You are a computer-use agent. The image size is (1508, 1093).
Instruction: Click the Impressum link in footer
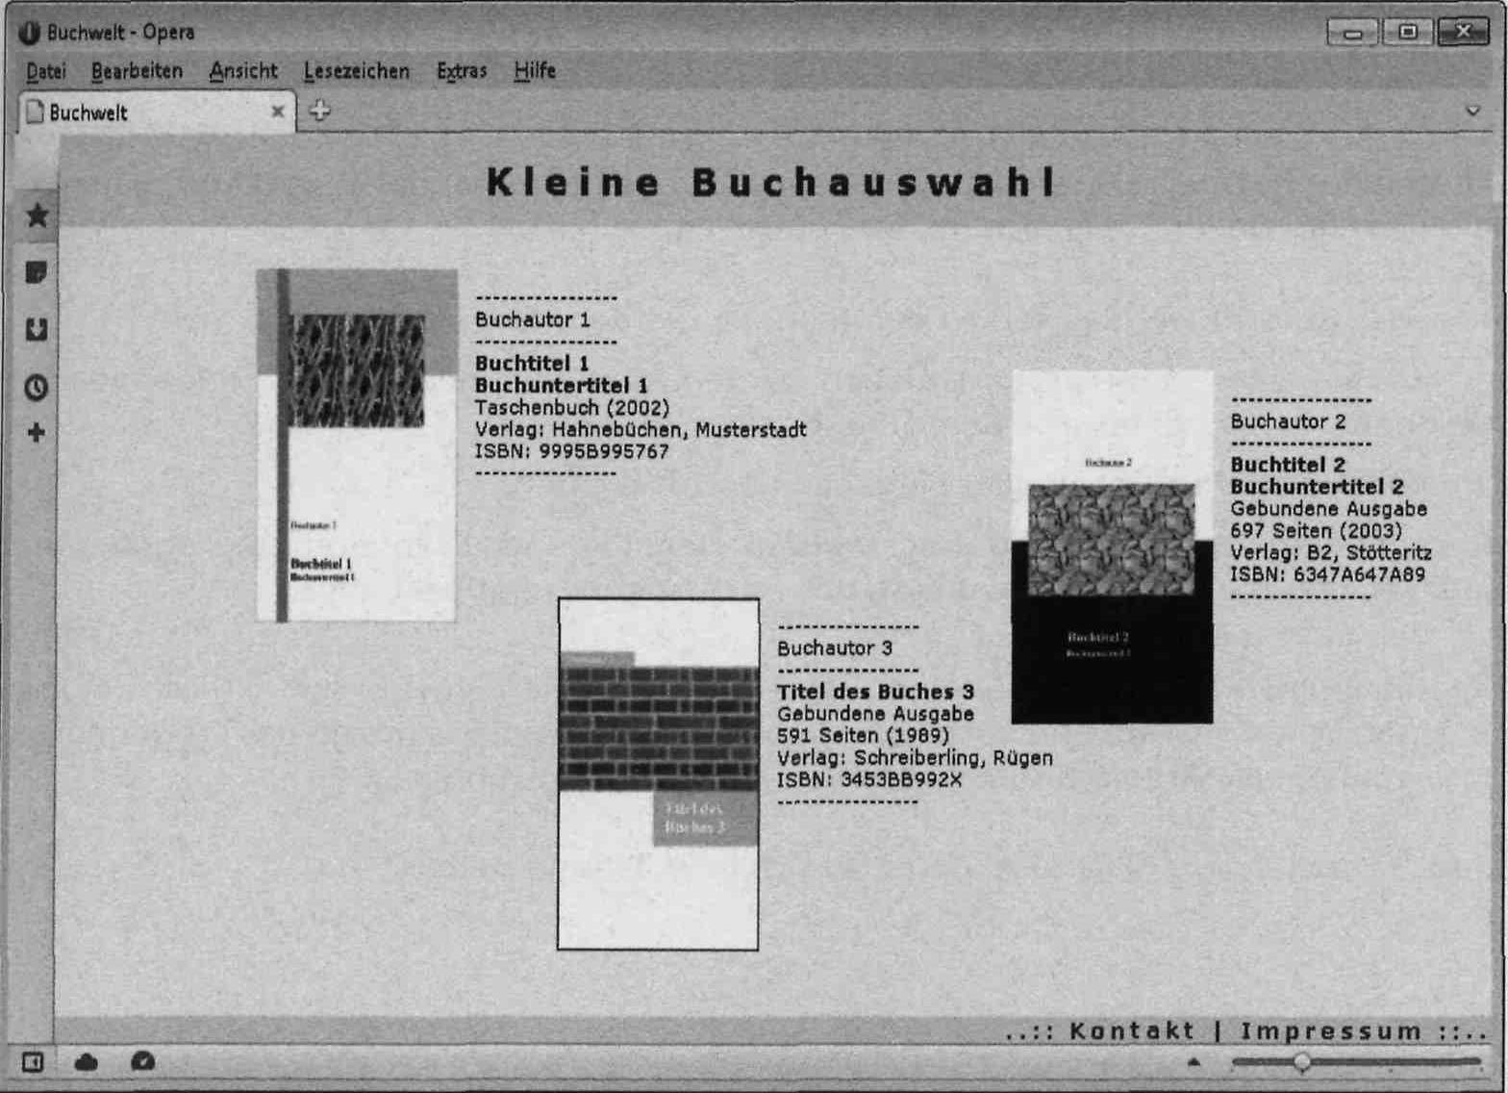click(1331, 1031)
